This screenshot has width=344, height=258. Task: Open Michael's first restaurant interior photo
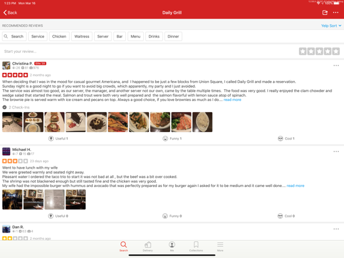(x=12, y=199)
